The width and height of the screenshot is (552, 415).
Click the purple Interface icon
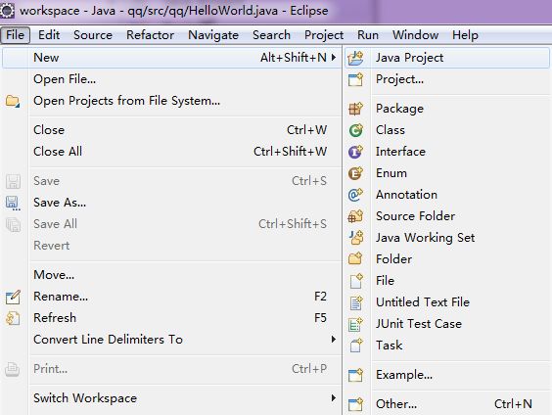[355, 152]
